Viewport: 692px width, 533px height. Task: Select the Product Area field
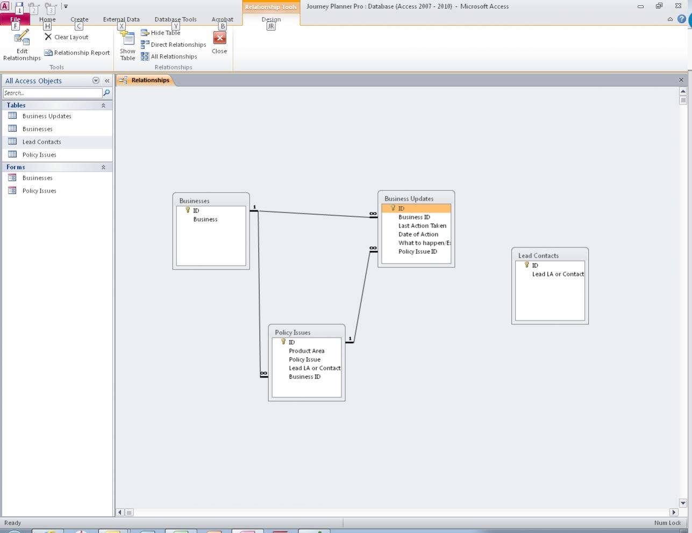pyautogui.click(x=306, y=351)
